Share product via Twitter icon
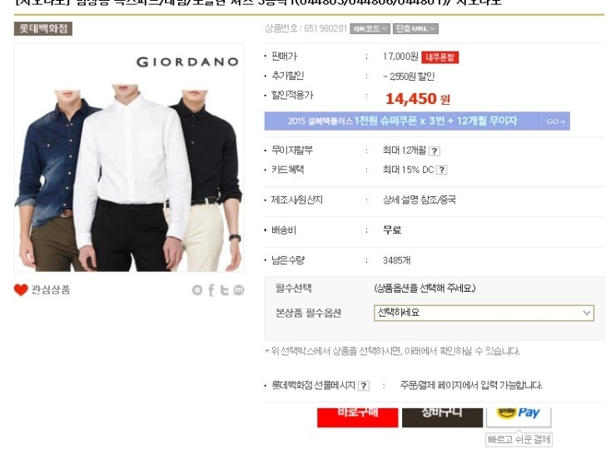The image size is (616, 464). tap(224, 290)
